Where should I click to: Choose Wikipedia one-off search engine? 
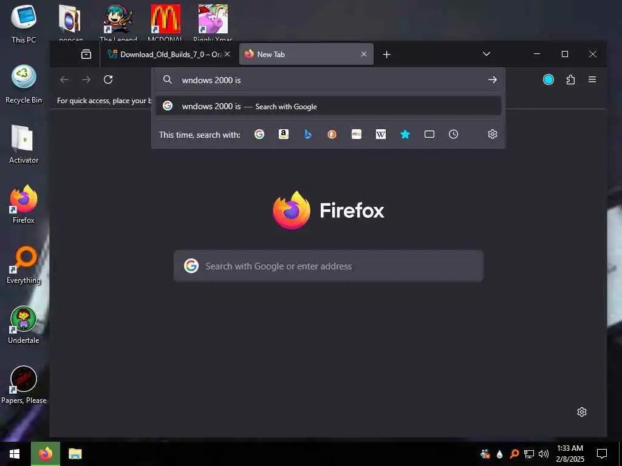(381, 134)
